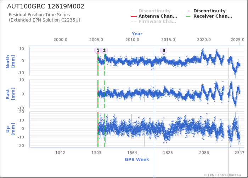Click the 2015.0 year tick label

click(x=168, y=40)
